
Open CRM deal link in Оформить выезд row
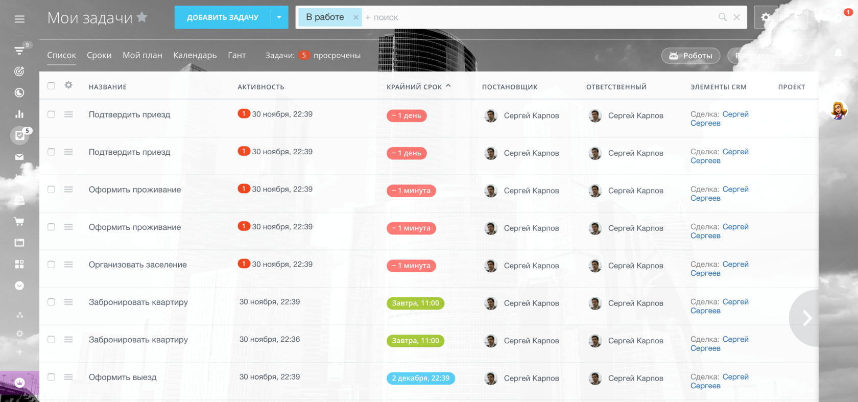click(x=720, y=381)
